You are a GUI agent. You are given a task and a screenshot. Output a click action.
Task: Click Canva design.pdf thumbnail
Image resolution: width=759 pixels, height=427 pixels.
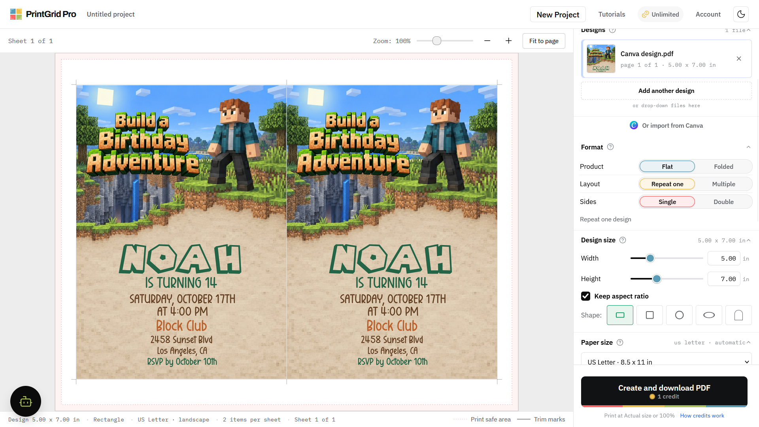coord(601,59)
